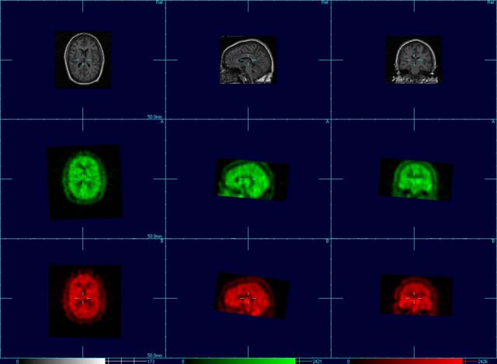Click the axial grayscale MRI brain slice

(83, 59)
